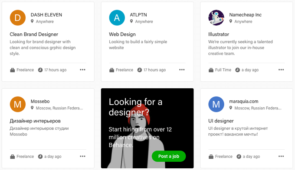The width and height of the screenshot is (295, 170).
Task: Click the green Post a job button
Action: [169, 156]
